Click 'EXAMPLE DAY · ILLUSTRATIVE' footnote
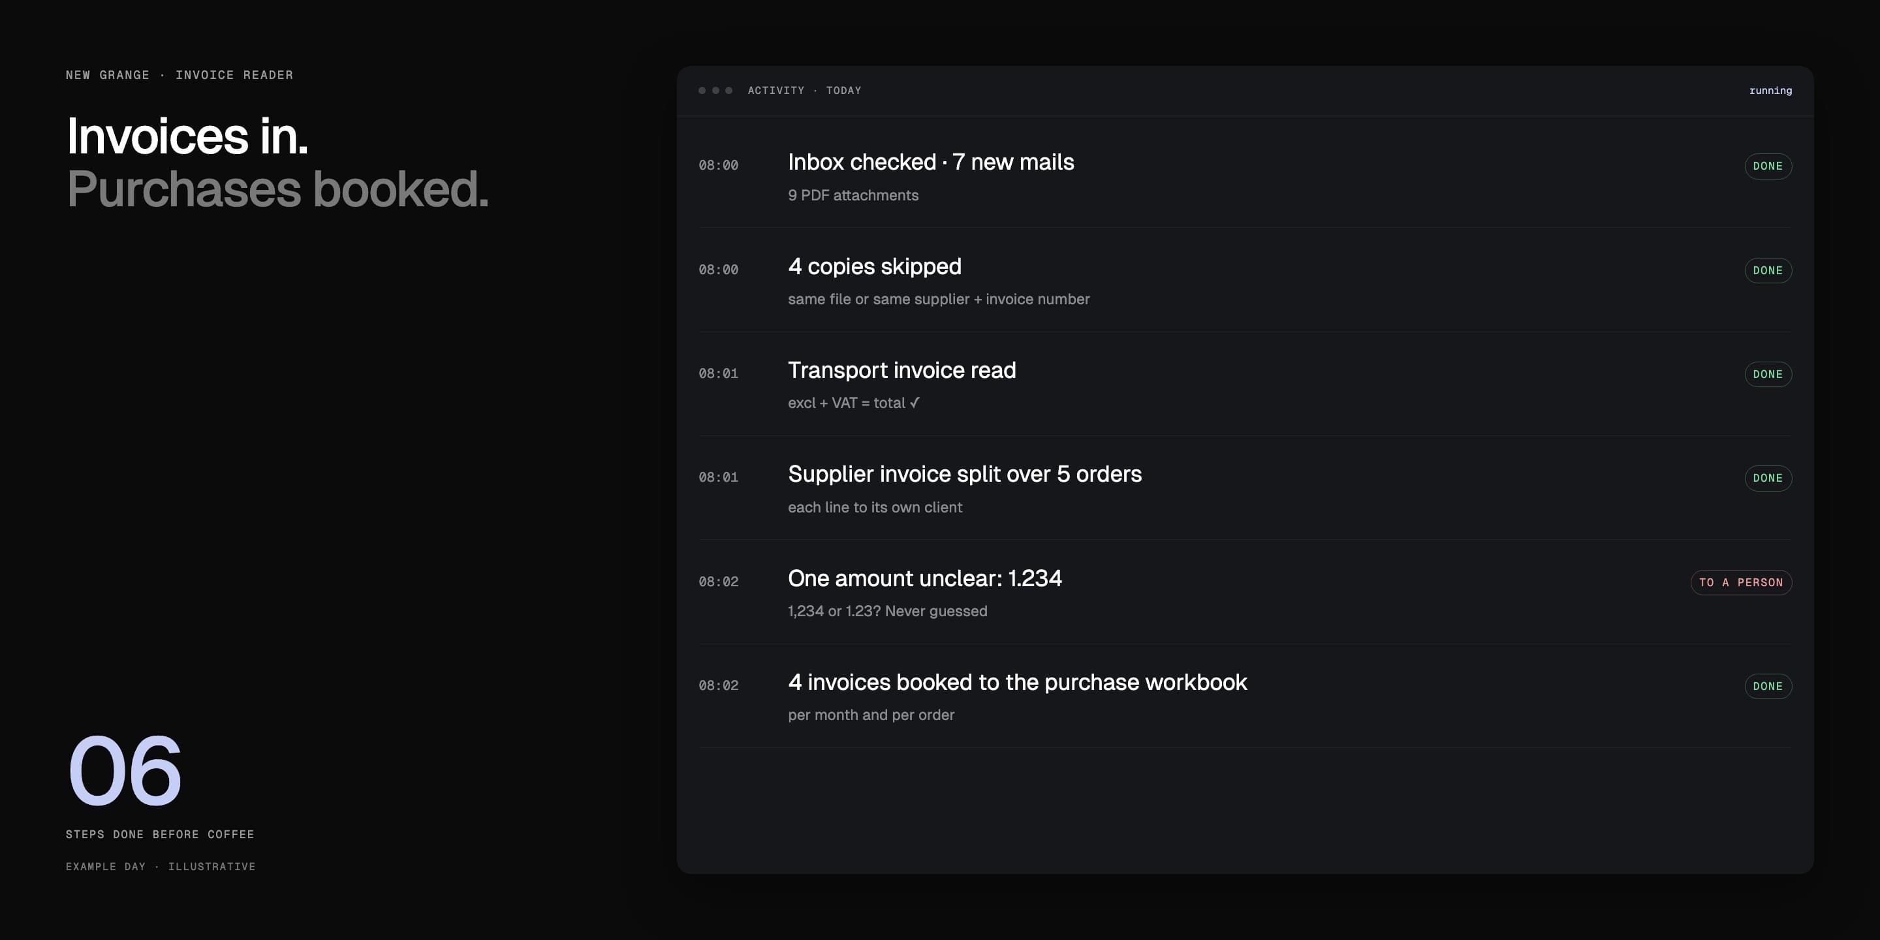 (161, 866)
